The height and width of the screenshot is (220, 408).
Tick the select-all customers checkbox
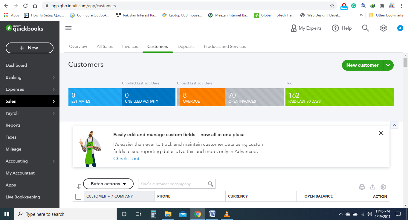point(78,196)
